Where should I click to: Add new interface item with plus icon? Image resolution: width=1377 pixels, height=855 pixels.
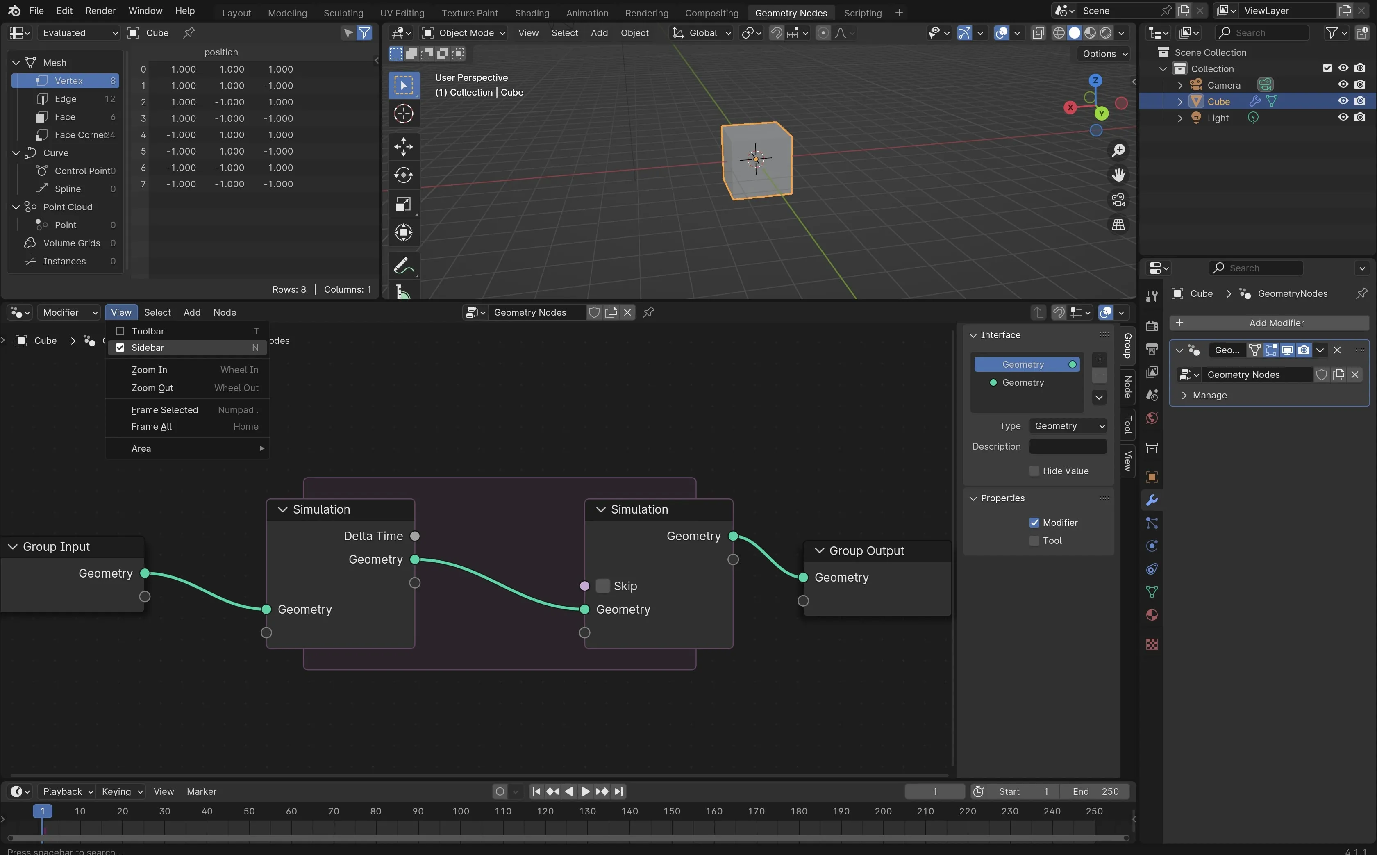pos(1099,359)
